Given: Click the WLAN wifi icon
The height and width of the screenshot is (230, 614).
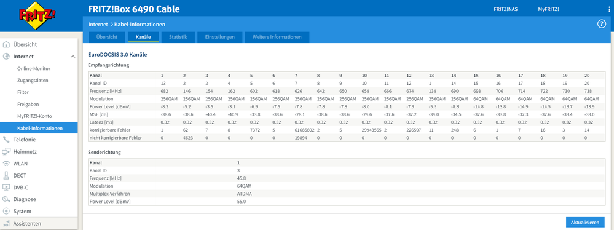Looking at the screenshot, I should [6, 164].
